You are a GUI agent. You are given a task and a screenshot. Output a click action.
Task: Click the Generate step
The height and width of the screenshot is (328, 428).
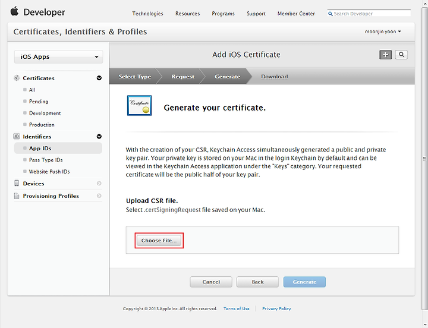point(227,77)
